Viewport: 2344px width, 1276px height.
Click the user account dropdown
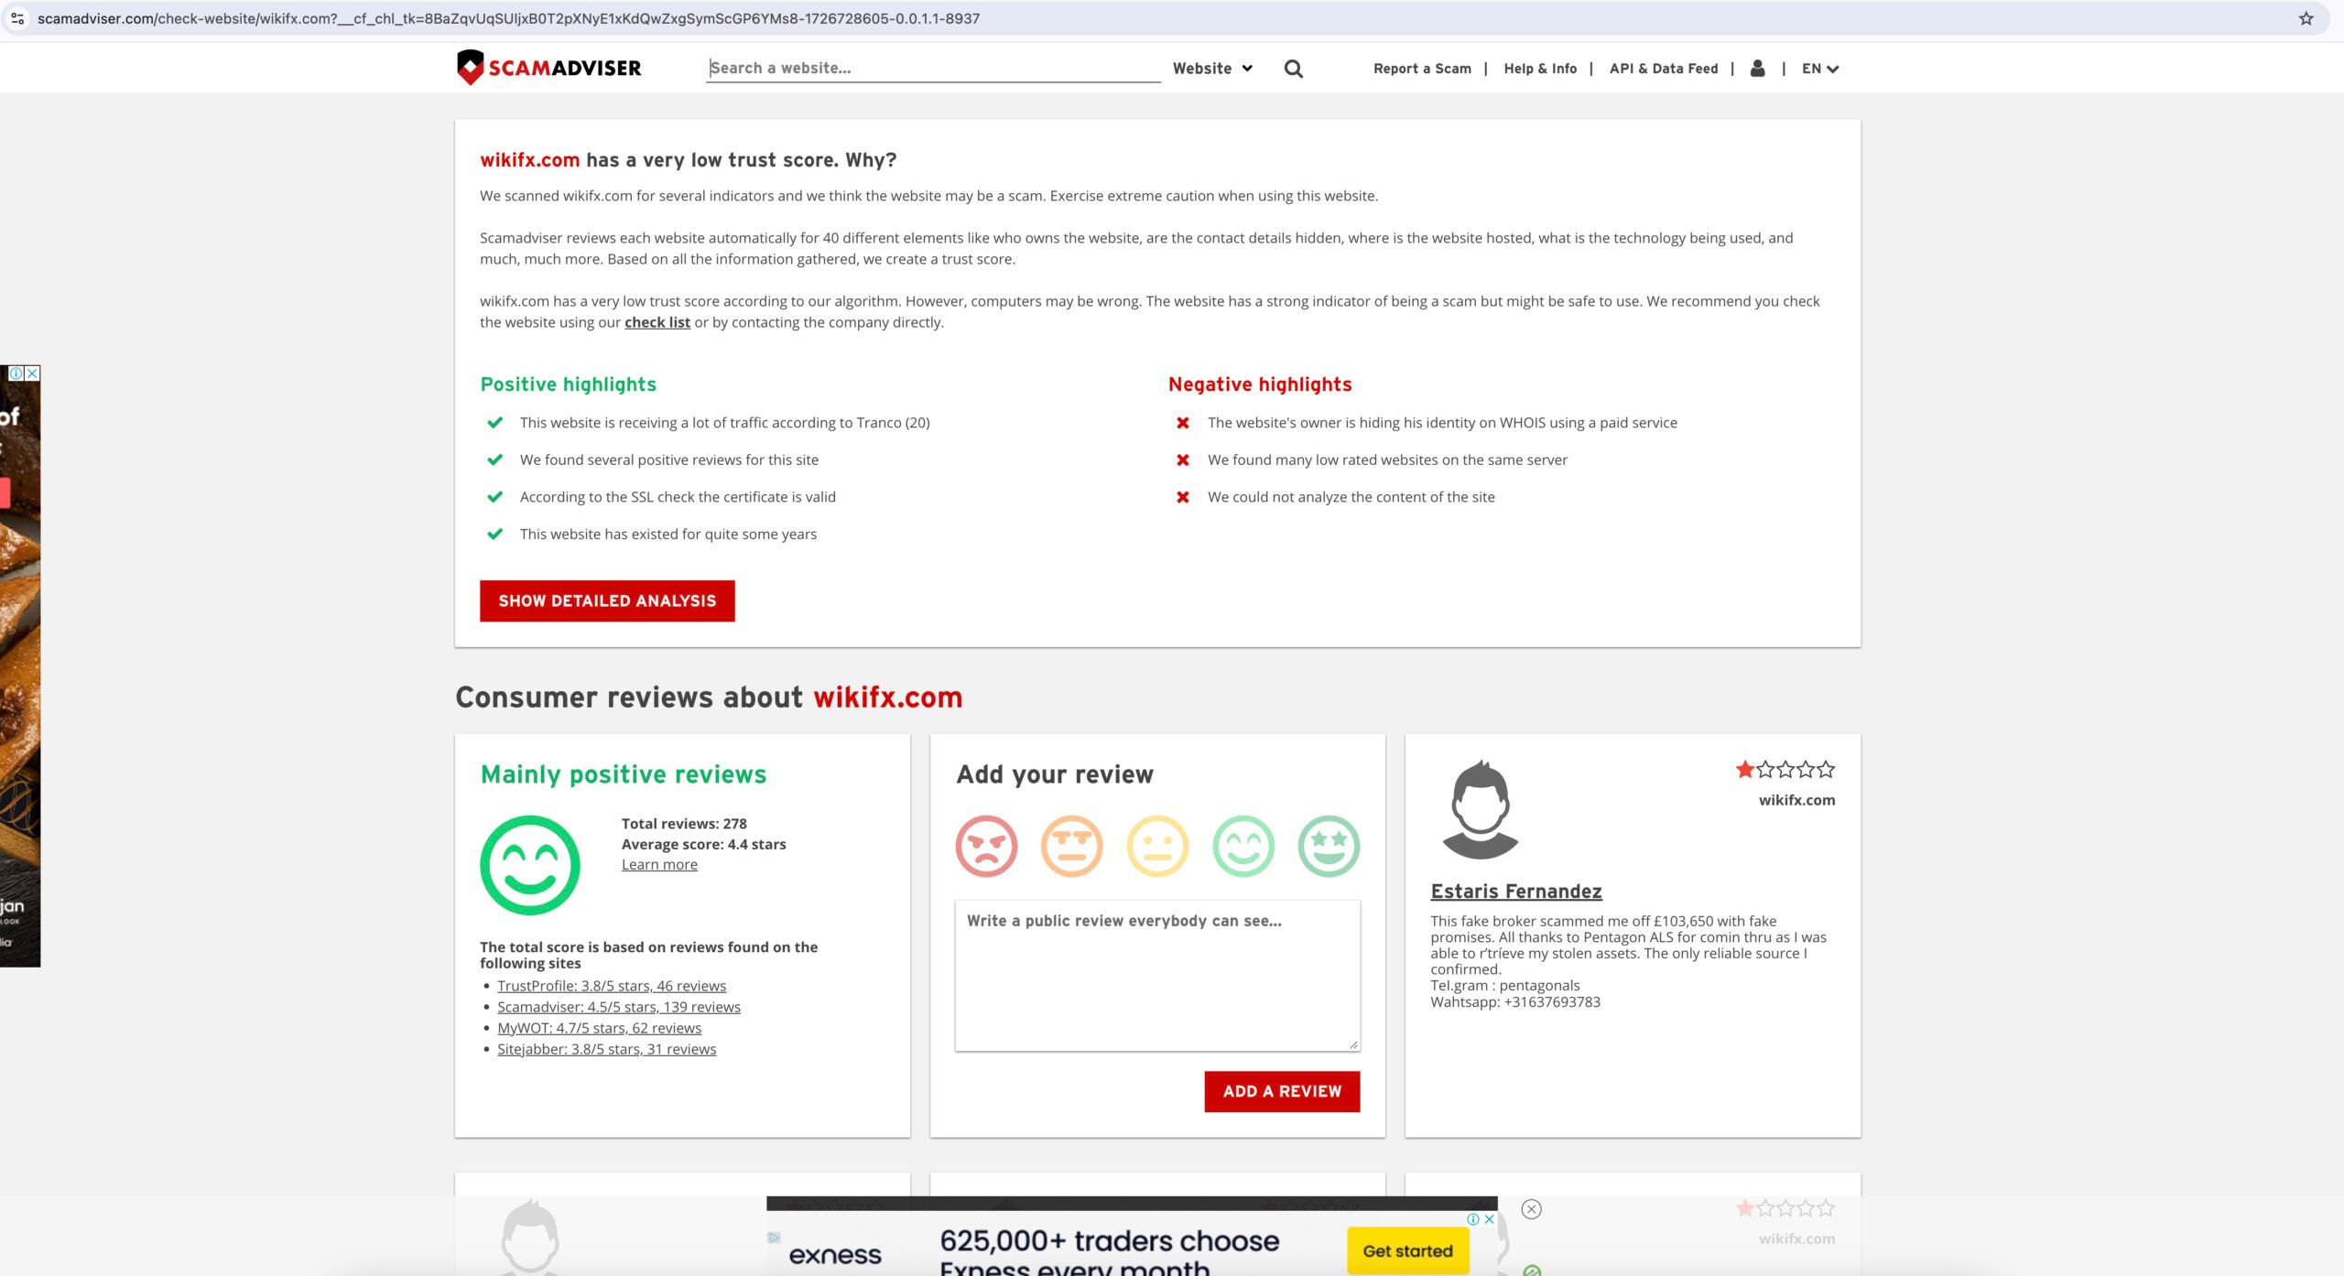coord(1758,68)
